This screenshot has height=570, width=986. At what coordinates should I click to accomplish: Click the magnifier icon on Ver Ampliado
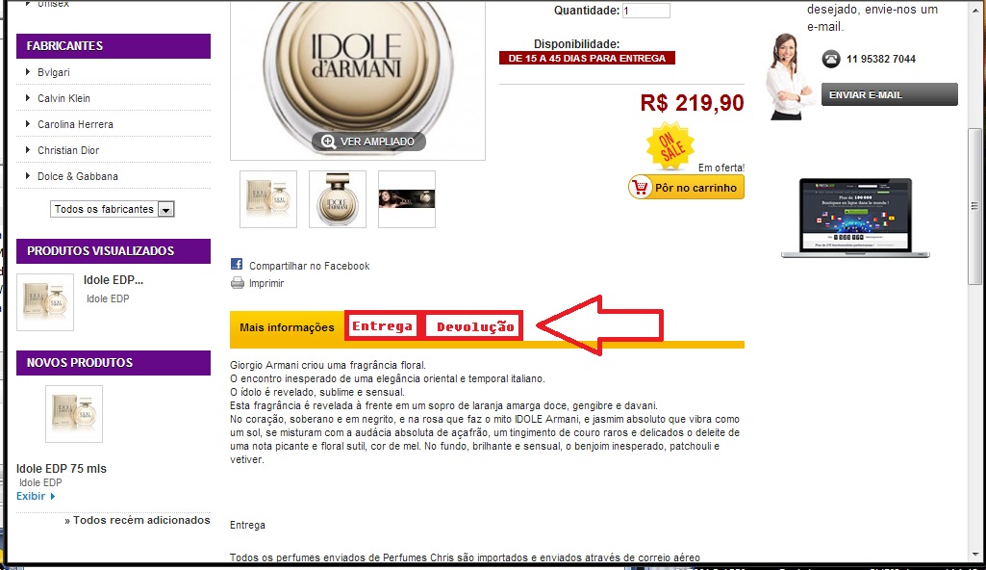[x=328, y=142]
